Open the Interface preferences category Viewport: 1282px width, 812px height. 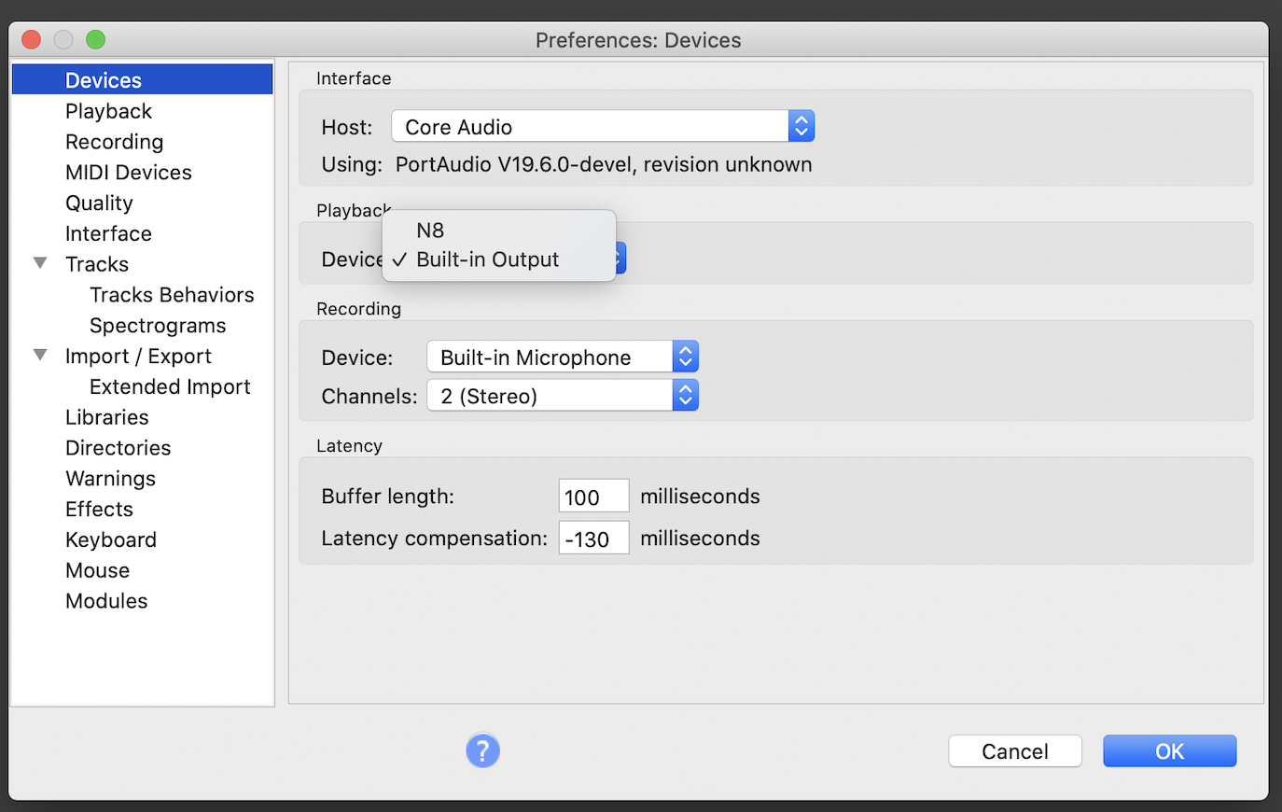[108, 233]
